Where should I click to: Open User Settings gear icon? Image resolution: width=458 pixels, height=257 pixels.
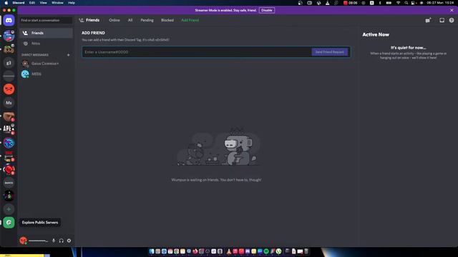[69, 241]
